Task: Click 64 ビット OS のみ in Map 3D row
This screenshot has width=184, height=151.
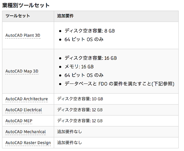Action: pos(84,75)
